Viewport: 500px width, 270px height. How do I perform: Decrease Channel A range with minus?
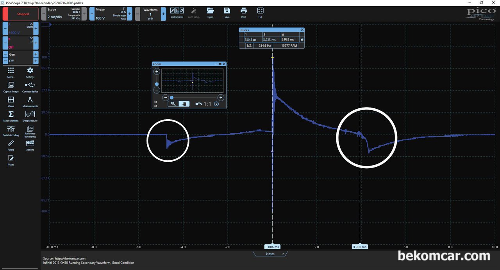[x=5, y=28]
